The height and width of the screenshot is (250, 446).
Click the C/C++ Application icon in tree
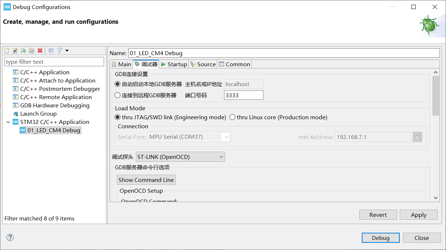point(16,72)
